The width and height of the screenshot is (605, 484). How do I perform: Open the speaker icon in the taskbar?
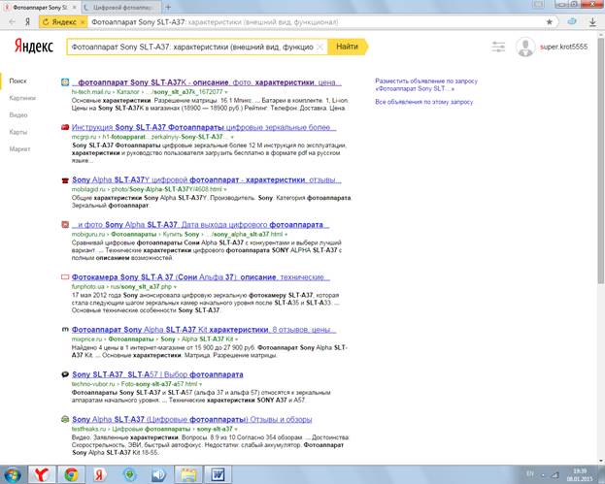coord(158,474)
